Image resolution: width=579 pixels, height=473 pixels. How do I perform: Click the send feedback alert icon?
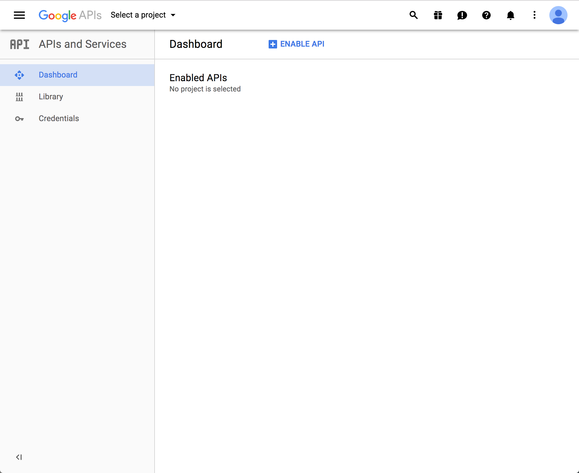[x=462, y=15]
